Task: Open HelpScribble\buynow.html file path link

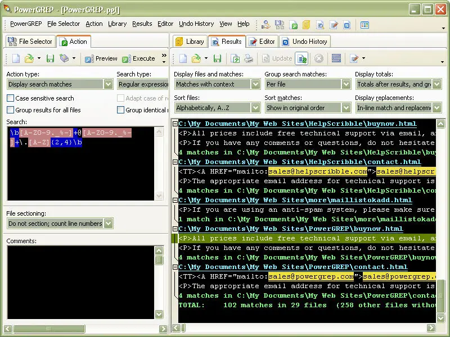Action: click(x=298, y=124)
